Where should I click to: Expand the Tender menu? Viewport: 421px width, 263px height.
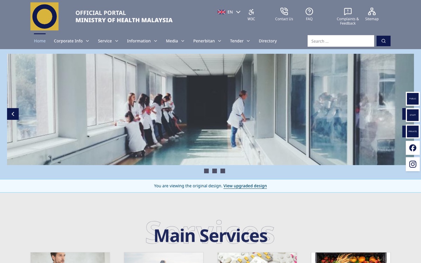(240, 41)
